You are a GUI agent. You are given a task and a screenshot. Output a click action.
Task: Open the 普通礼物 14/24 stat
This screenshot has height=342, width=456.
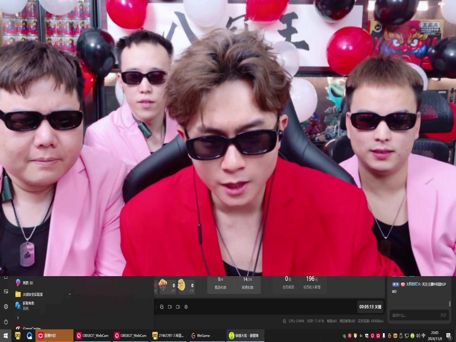tap(248, 283)
